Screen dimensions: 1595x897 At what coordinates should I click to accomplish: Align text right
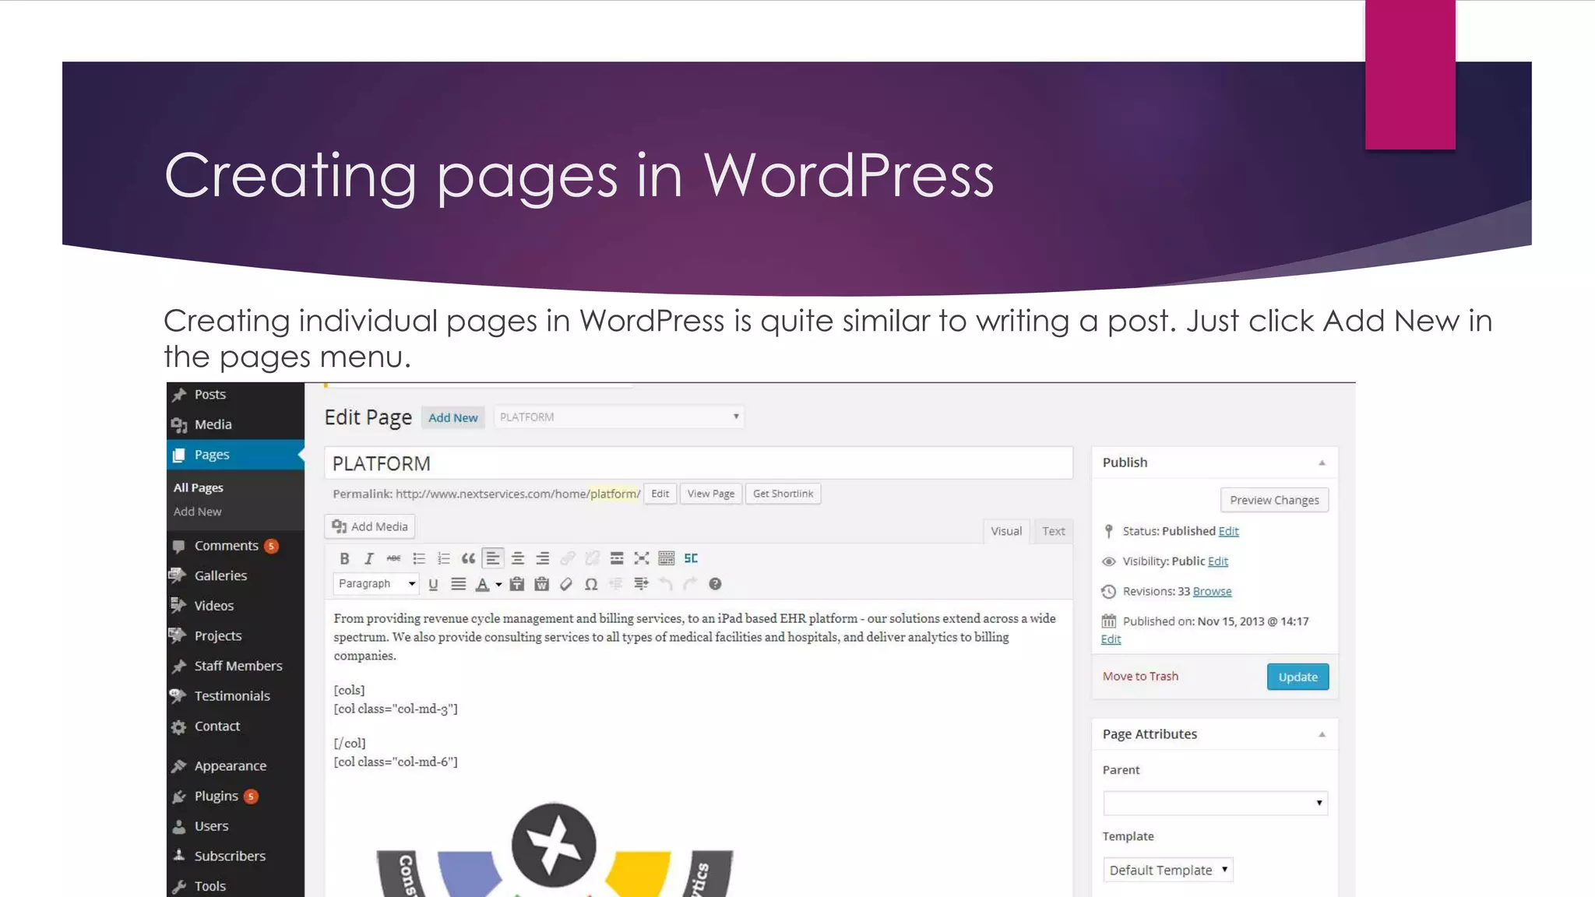(x=543, y=558)
